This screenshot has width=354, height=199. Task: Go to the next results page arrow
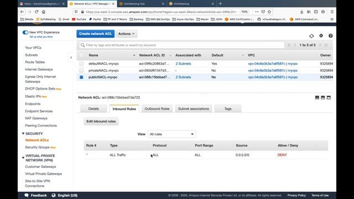coord(320,45)
